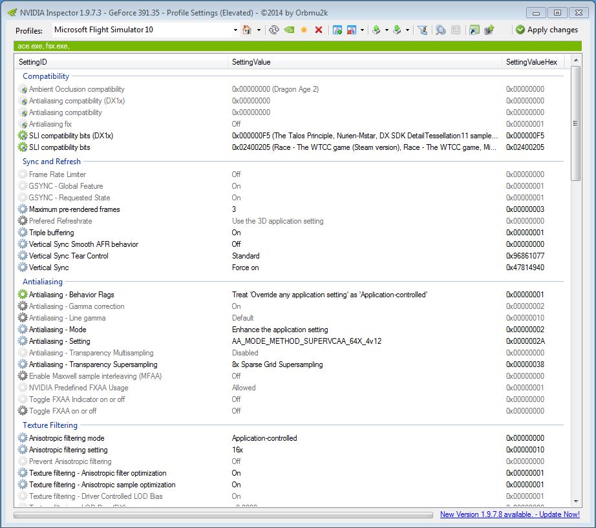
Task: Select hex value 0x96861077
Action: tap(525, 256)
